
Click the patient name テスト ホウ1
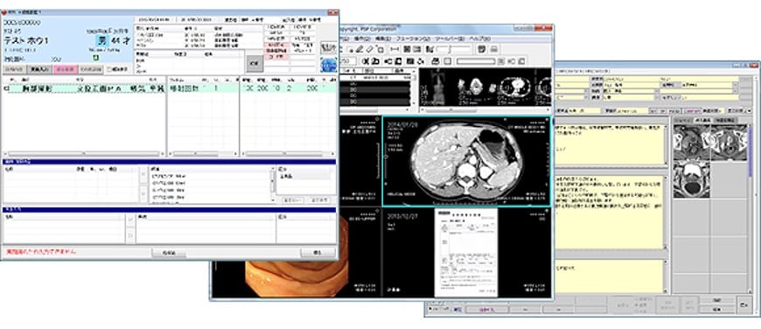point(27,41)
